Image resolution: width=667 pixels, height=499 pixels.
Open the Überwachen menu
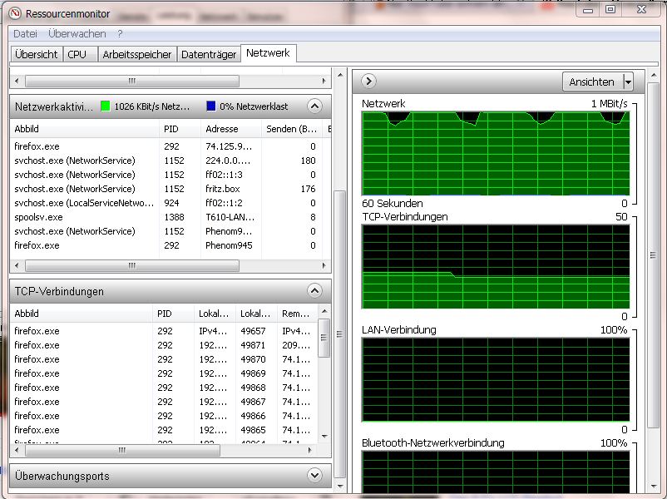pos(77,33)
